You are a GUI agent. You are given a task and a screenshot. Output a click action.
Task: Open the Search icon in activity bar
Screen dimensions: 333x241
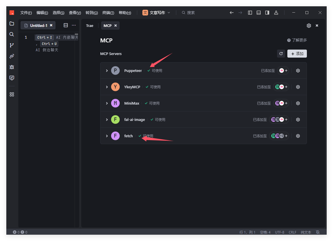pos(12,34)
